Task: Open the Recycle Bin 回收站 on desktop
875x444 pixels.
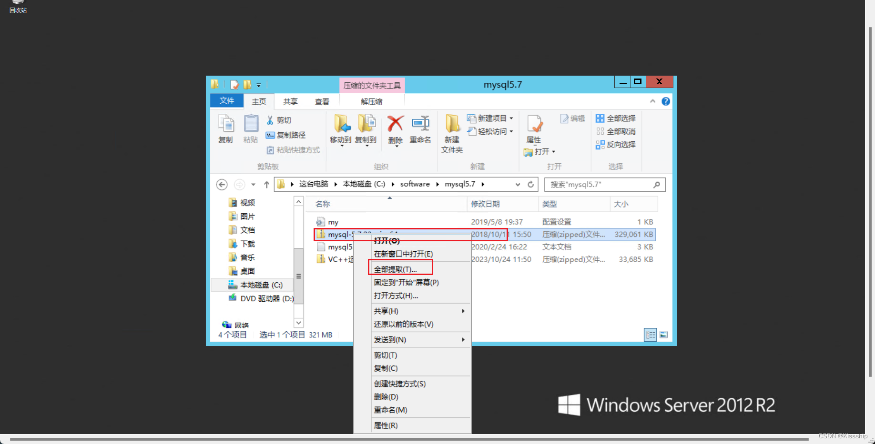Action: pos(18,7)
